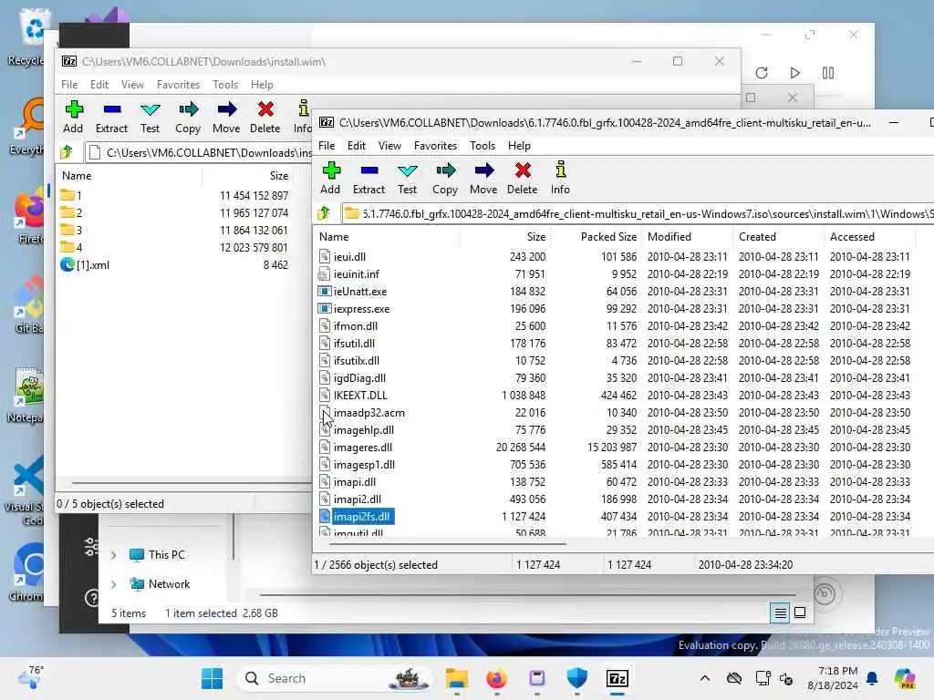Expand Network in the navigation tree
Image resolution: width=934 pixels, height=700 pixels.
pyautogui.click(x=114, y=584)
